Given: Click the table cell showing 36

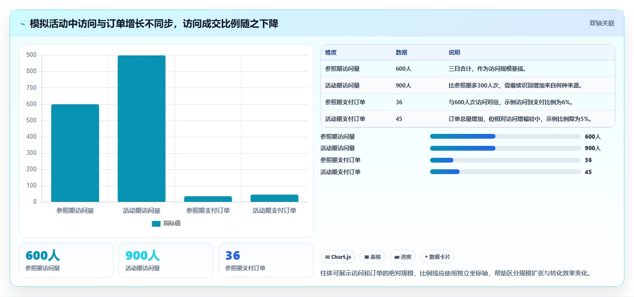Looking at the screenshot, I should coord(399,102).
